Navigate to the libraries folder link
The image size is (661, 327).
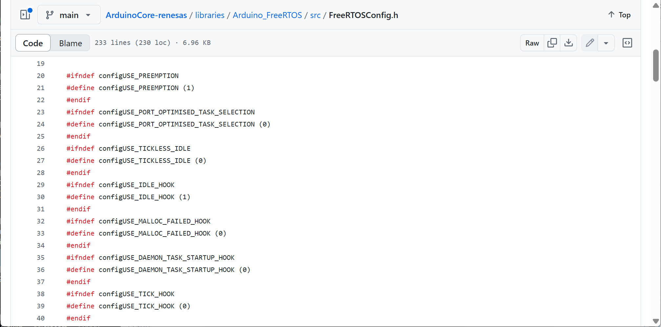[210, 15]
